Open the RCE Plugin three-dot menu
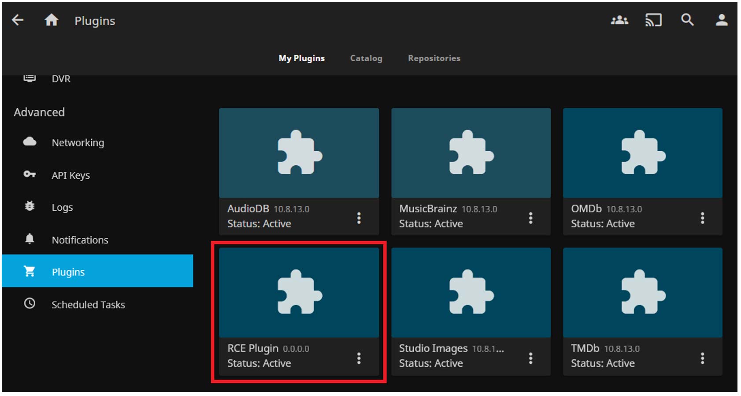 [x=359, y=358]
